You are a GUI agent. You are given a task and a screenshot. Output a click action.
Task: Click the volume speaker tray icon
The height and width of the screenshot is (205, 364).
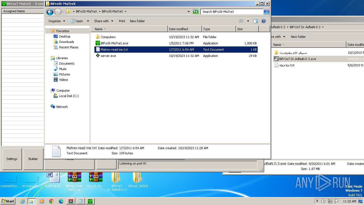[x=323, y=201]
